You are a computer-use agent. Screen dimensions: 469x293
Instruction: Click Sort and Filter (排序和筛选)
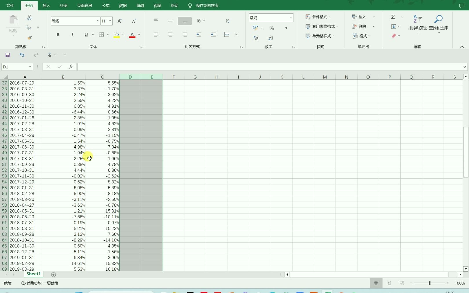click(x=418, y=24)
